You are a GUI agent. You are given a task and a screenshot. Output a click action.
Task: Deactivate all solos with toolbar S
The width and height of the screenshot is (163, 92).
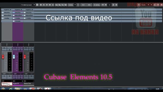[x=44, y=5]
